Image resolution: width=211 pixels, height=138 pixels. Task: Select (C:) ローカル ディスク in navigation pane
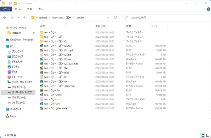tap(22, 82)
